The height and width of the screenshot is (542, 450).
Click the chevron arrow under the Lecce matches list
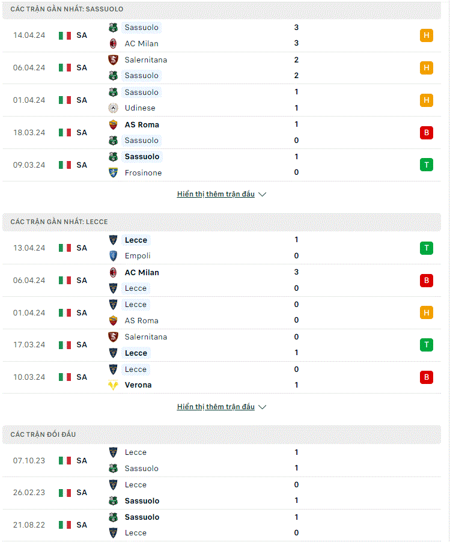[263, 407]
